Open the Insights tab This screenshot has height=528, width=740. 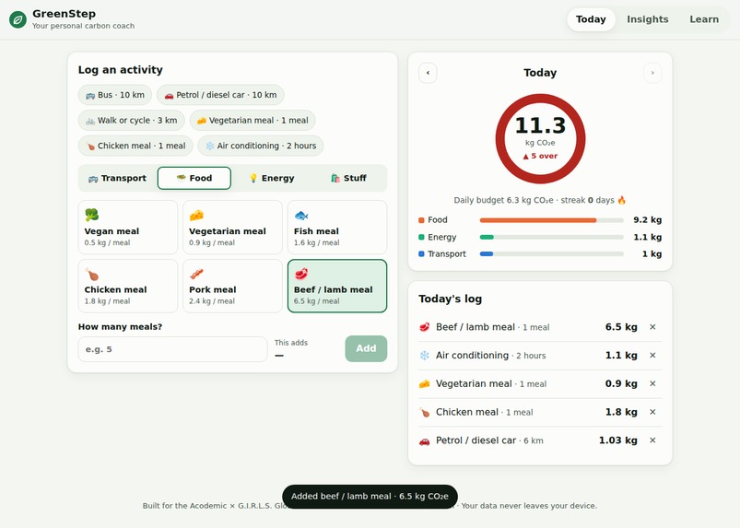(x=648, y=19)
